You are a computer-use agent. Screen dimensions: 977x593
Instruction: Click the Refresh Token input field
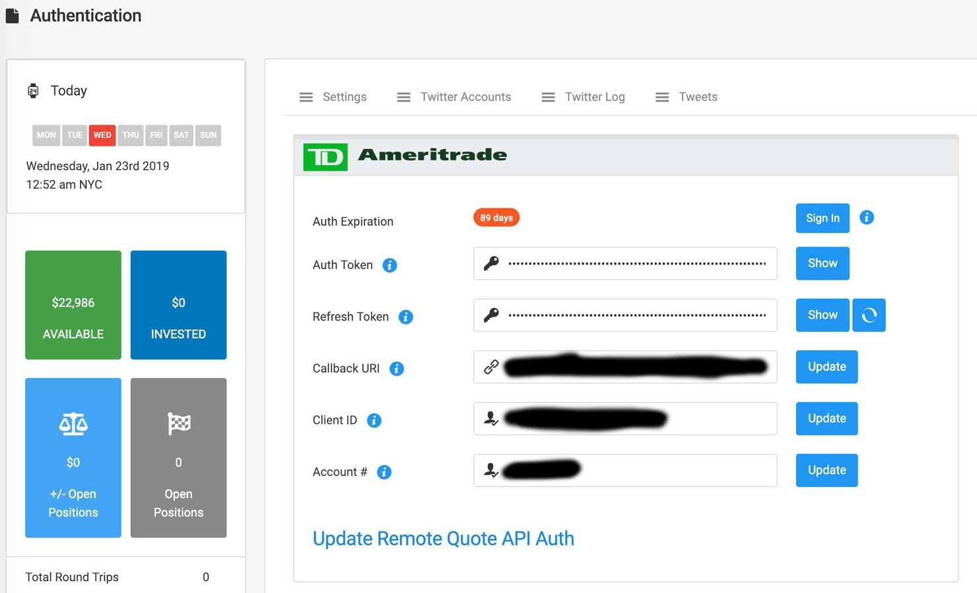[x=625, y=315]
